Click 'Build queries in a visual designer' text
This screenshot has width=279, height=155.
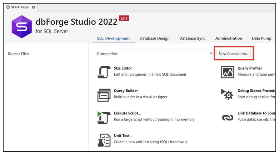point(141,97)
